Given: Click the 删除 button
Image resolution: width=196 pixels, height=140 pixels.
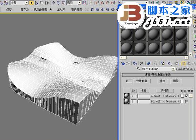Looking at the screenshot, I should 176,81.
